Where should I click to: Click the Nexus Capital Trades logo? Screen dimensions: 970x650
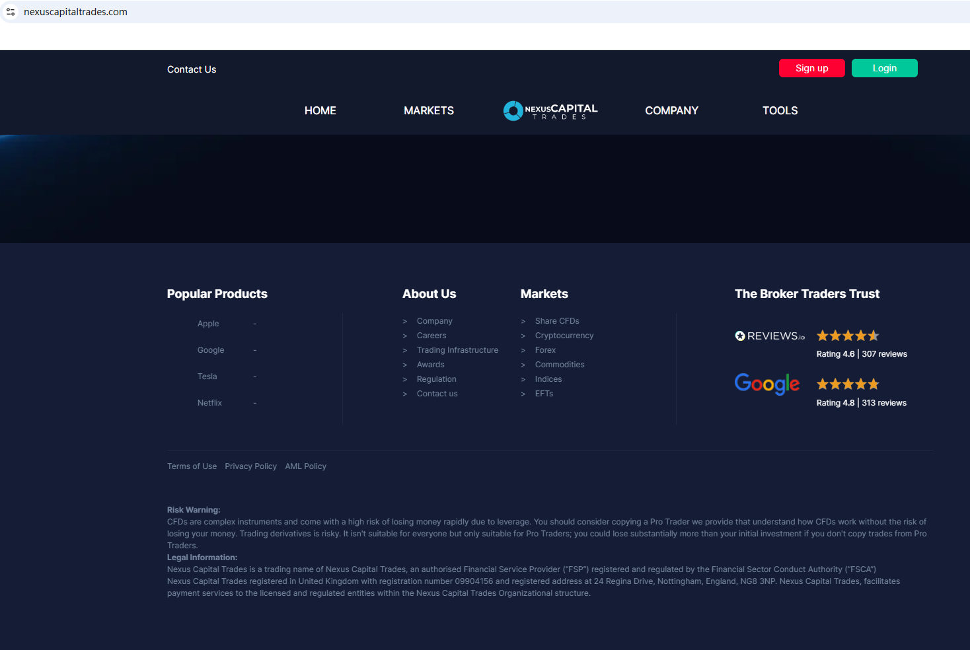(x=550, y=111)
